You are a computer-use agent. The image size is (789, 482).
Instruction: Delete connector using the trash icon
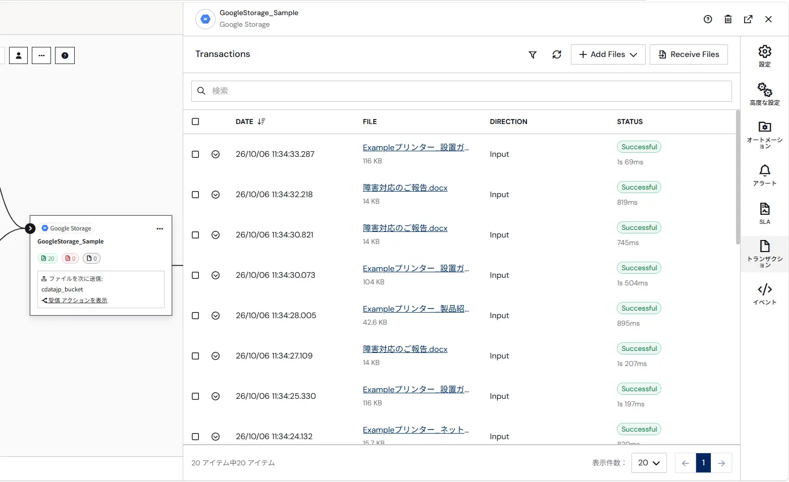tap(728, 19)
